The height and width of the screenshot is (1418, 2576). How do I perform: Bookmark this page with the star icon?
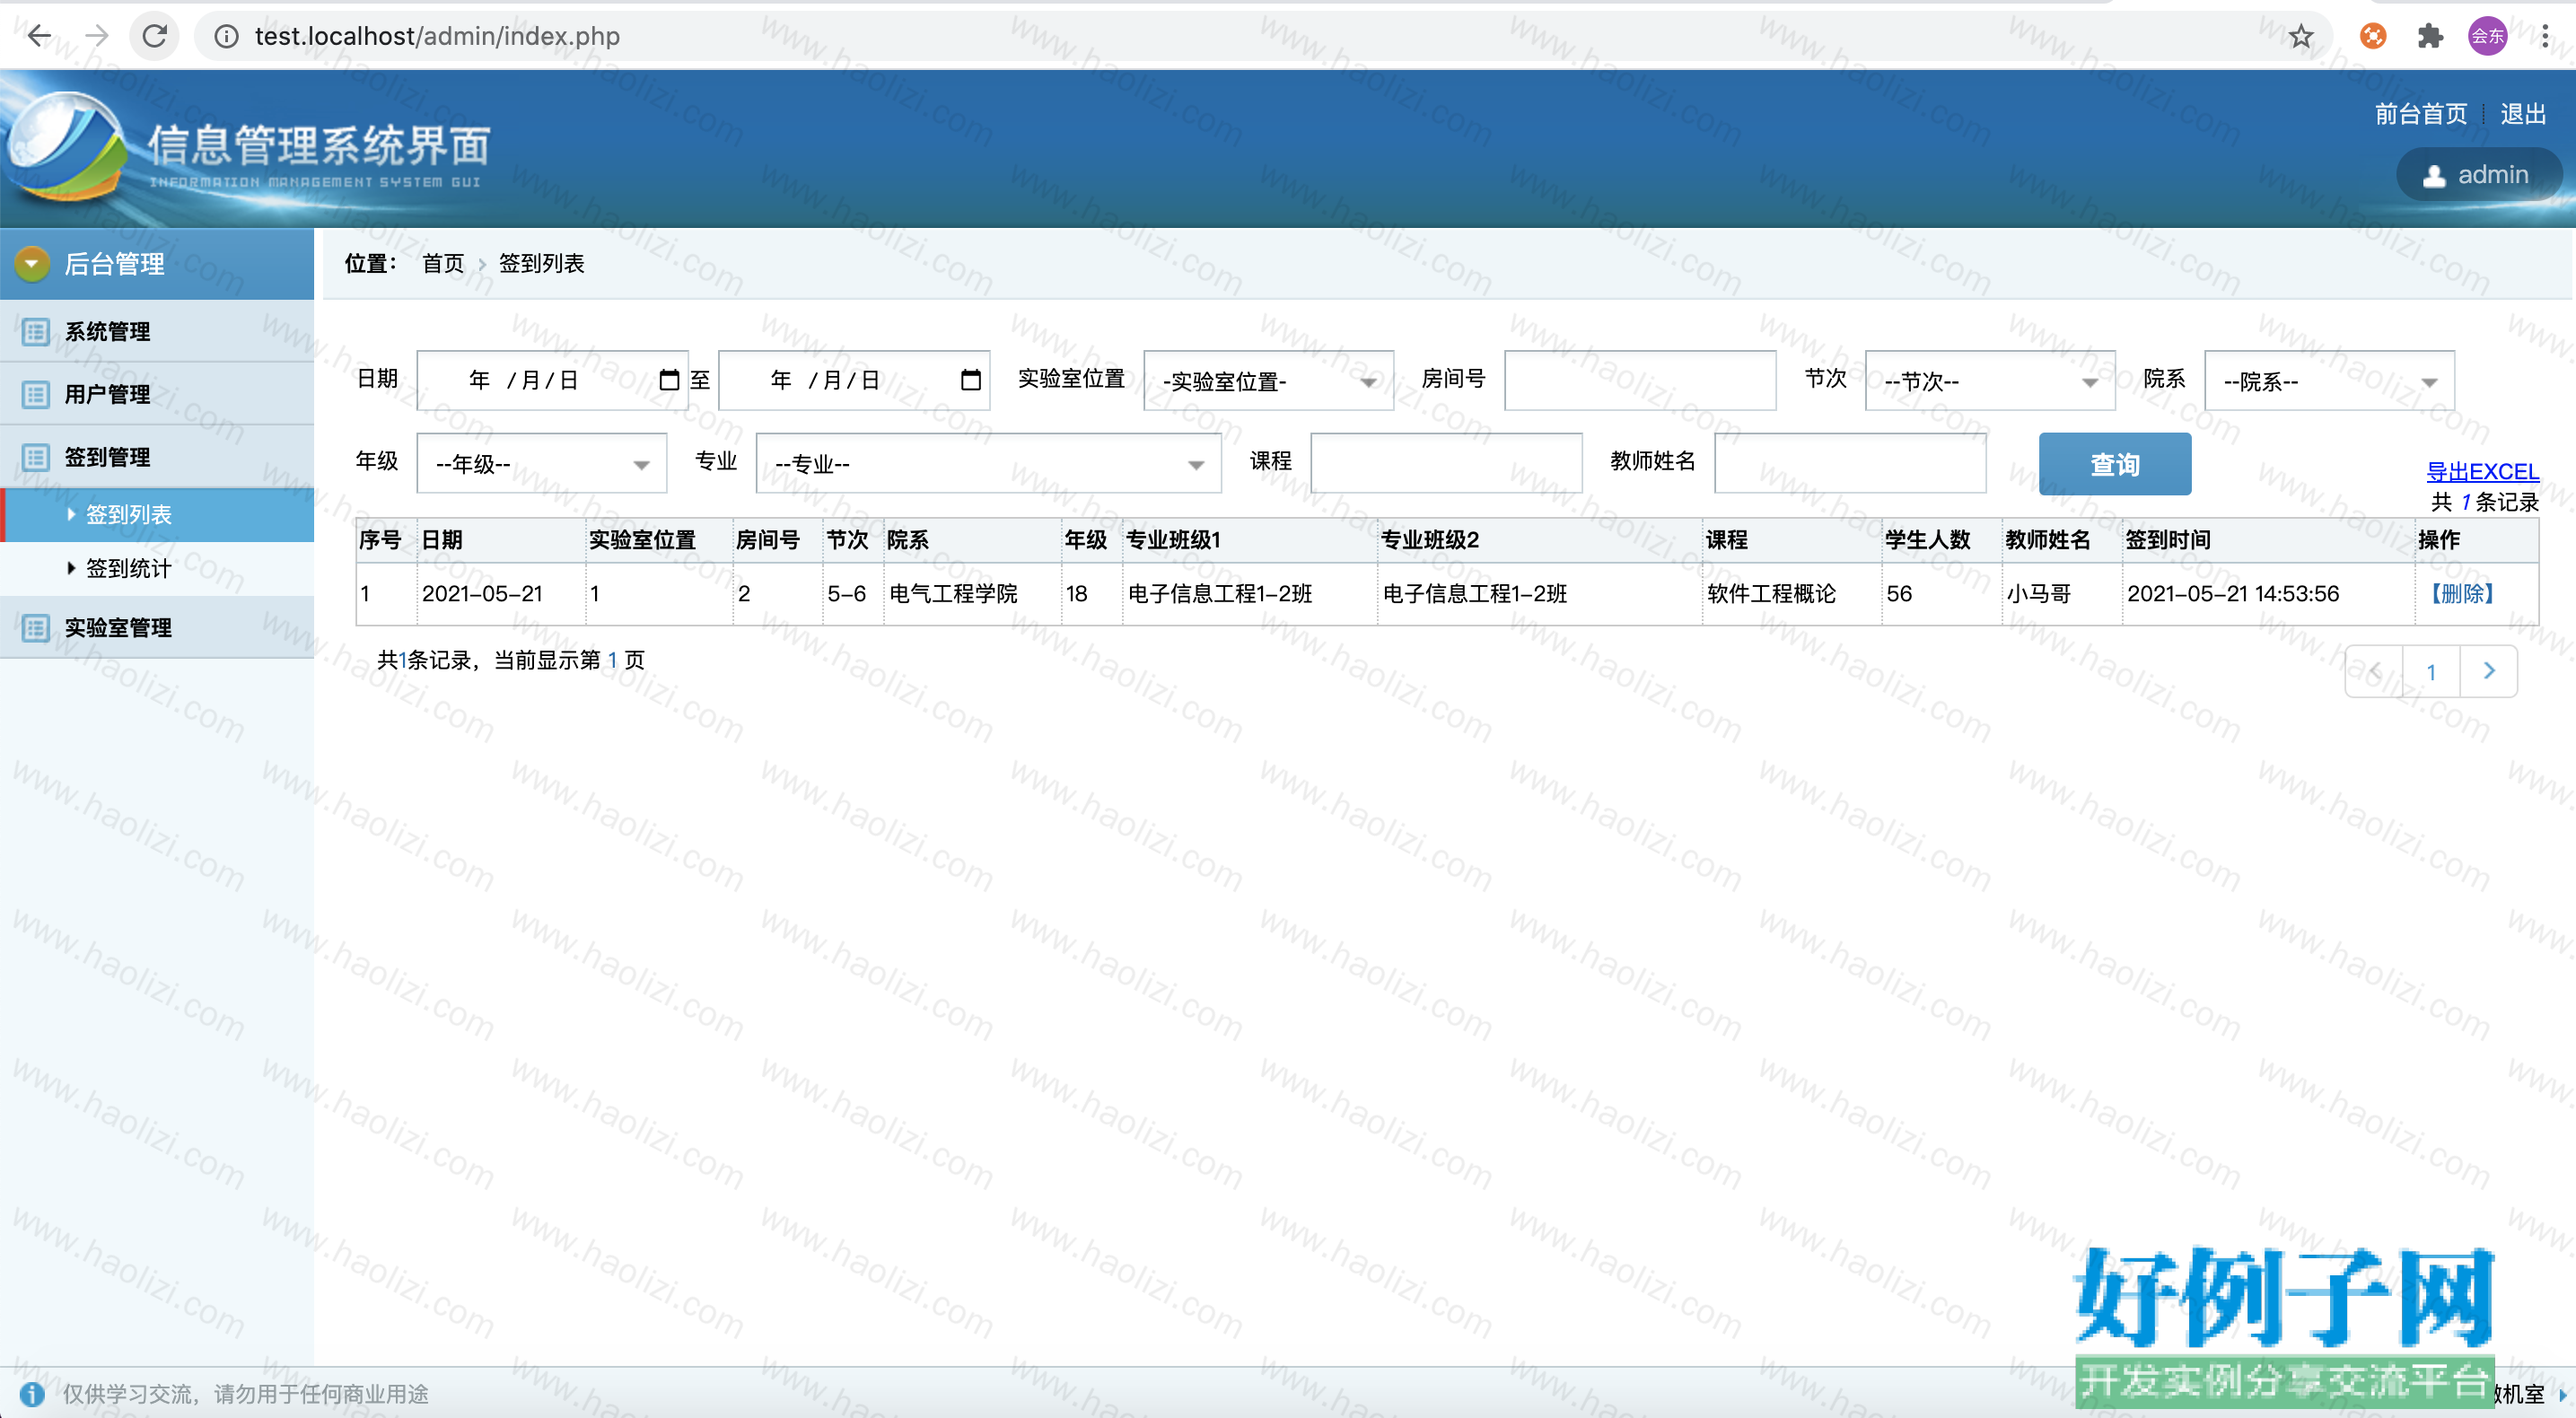click(x=2301, y=36)
